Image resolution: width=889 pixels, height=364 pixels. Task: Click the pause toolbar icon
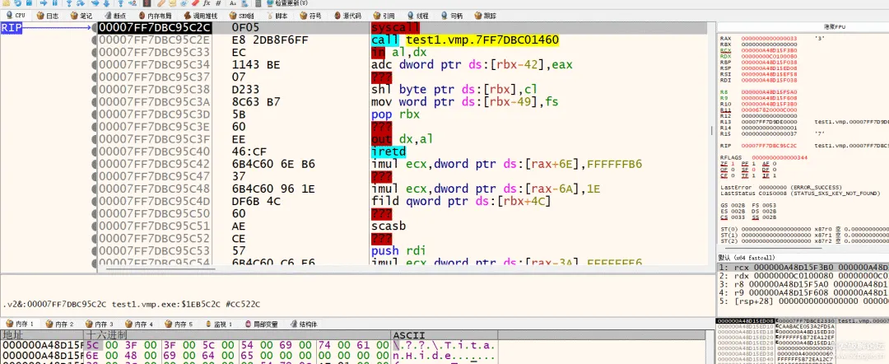click(x=55, y=2)
